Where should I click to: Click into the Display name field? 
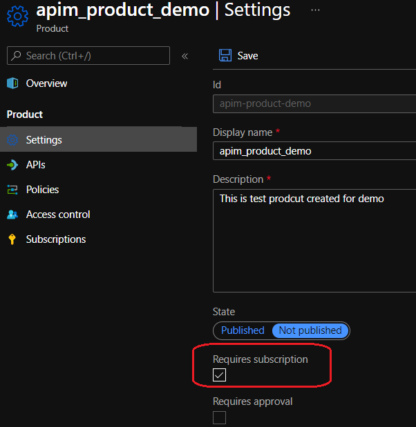(x=314, y=150)
